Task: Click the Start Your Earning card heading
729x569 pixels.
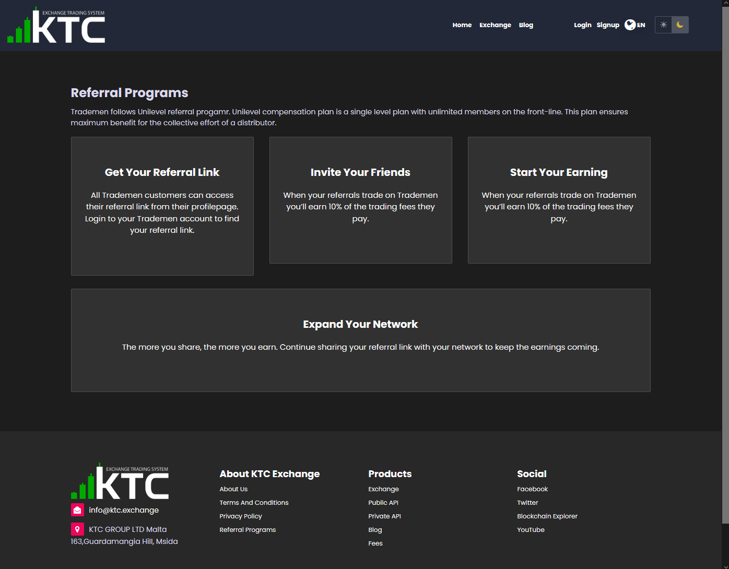Action: coord(559,172)
